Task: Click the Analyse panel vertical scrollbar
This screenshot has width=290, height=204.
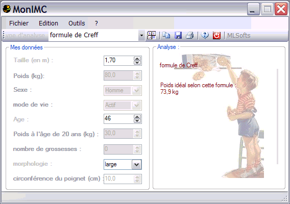Action: pyautogui.click(x=277, y=116)
